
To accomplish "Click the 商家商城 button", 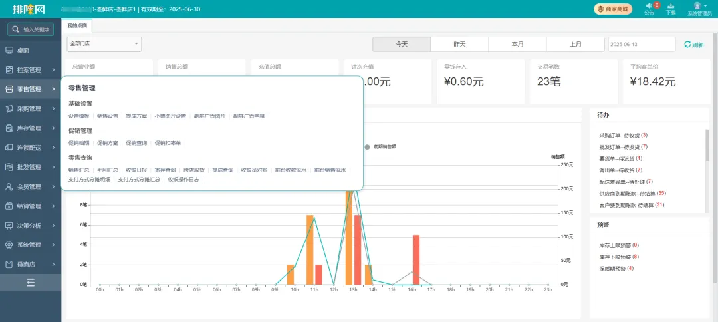I will click(x=613, y=9).
